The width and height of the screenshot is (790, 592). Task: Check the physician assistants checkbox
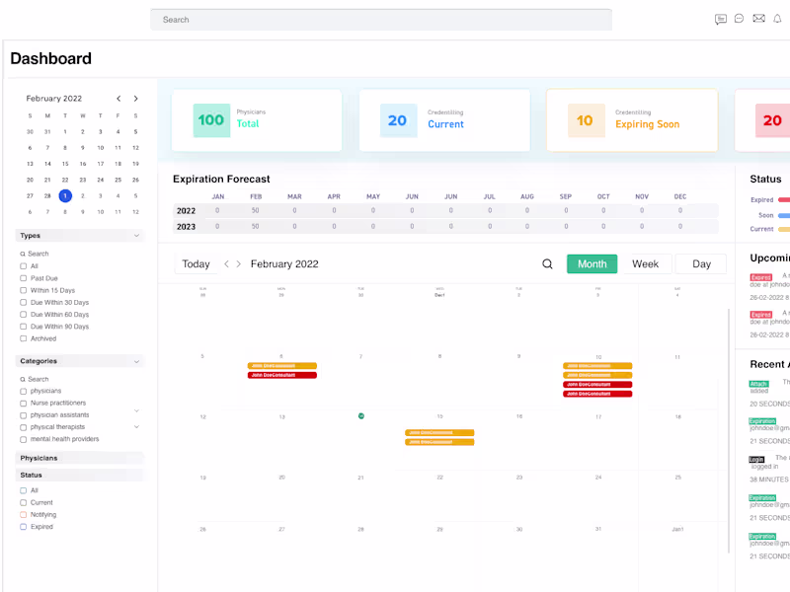(23, 415)
